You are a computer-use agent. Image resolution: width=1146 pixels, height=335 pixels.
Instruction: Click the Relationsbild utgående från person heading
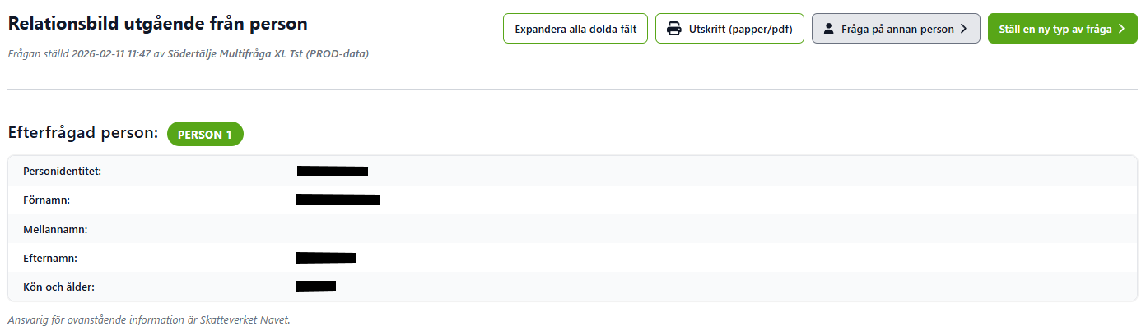point(157,24)
